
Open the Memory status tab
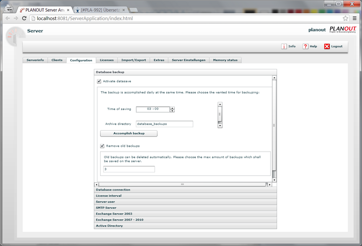click(x=225, y=60)
